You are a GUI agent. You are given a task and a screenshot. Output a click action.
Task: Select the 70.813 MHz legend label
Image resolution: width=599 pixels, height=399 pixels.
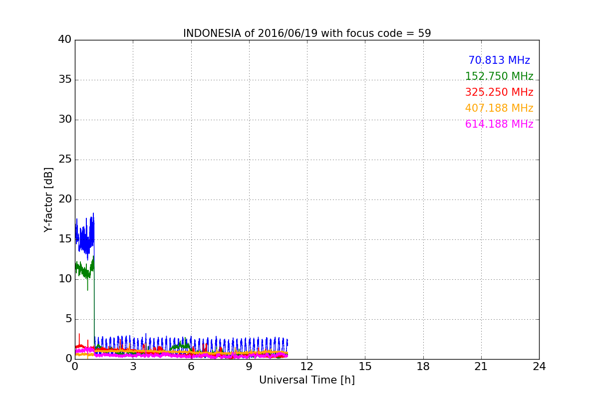click(499, 60)
